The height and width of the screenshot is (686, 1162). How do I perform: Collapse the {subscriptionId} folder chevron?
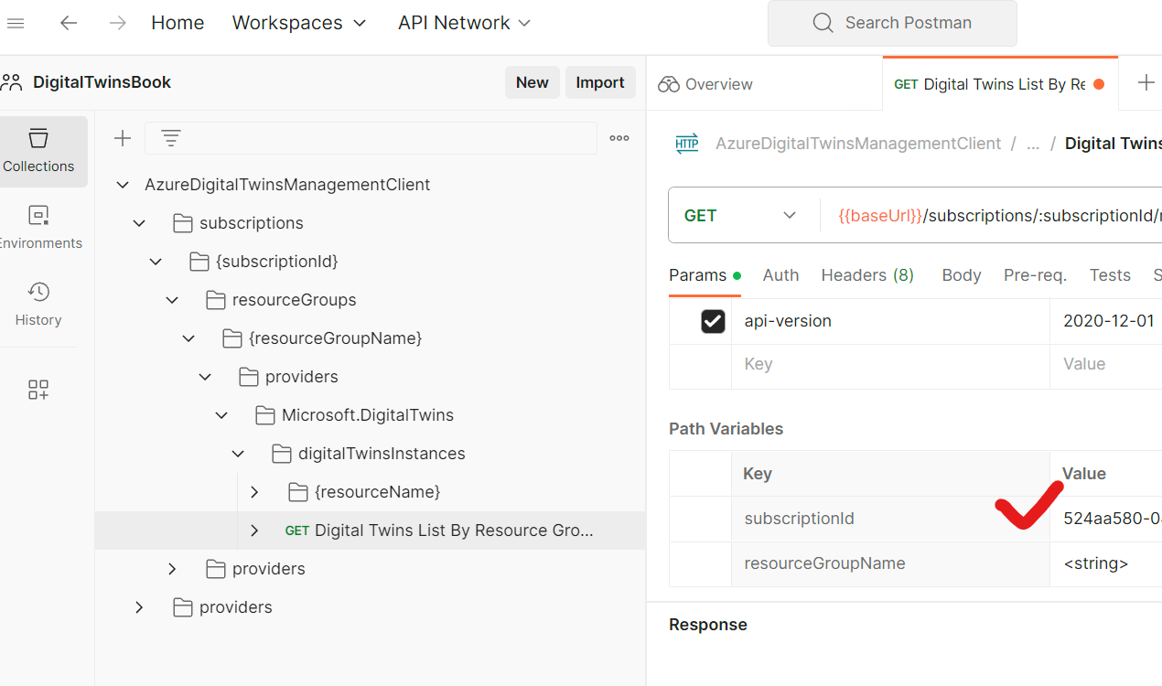coord(156,262)
